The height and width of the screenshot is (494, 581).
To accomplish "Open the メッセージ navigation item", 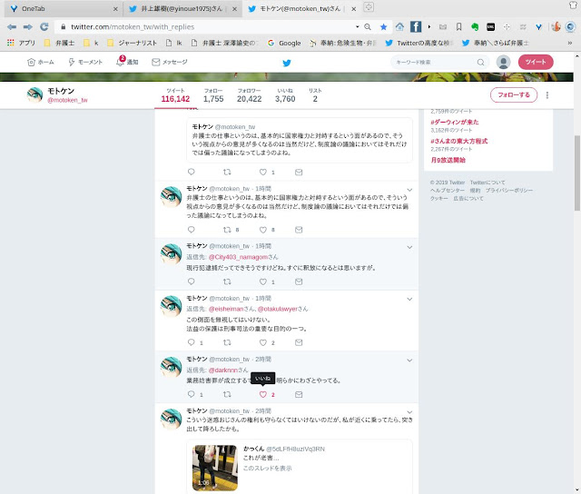I will (170, 63).
